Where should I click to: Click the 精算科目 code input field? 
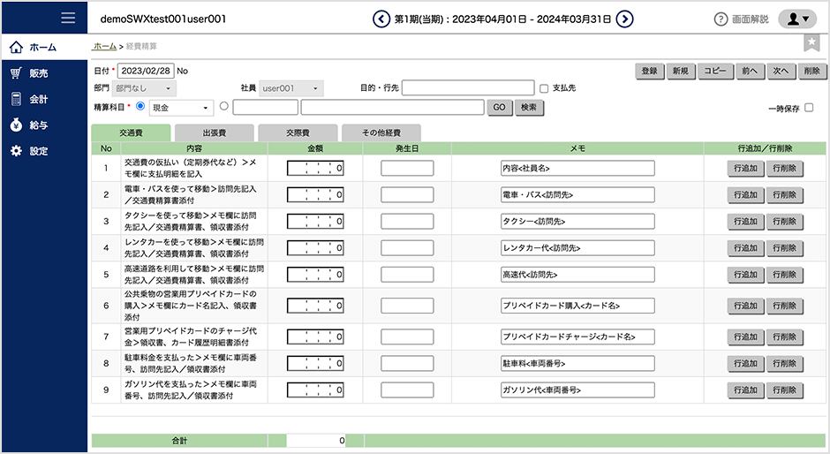[265, 107]
